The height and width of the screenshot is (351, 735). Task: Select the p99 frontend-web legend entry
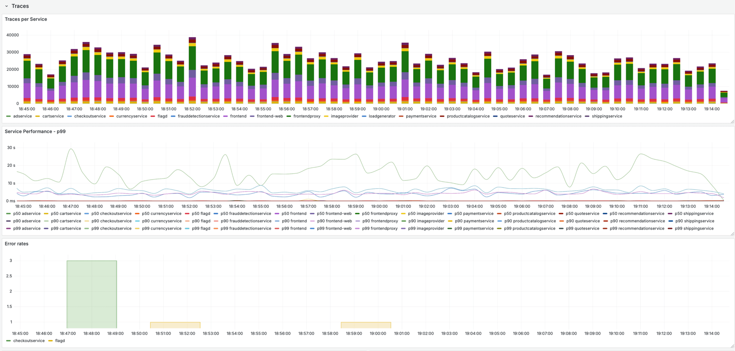tap(334, 228)
